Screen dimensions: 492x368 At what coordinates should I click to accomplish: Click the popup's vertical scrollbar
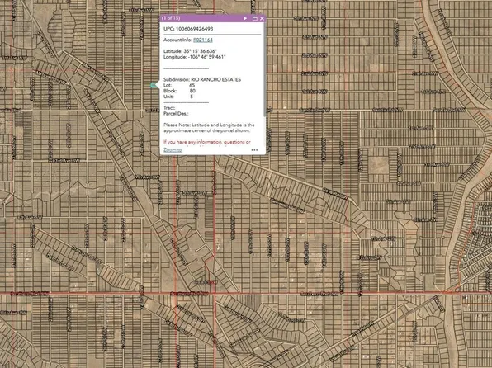tap(265, 69)
